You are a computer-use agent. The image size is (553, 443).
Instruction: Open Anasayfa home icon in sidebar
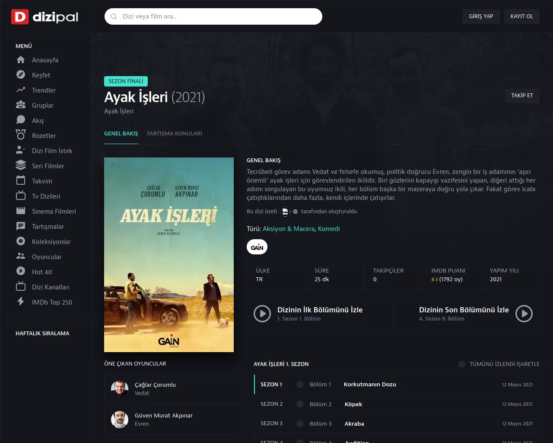click(x=21, y=60)
